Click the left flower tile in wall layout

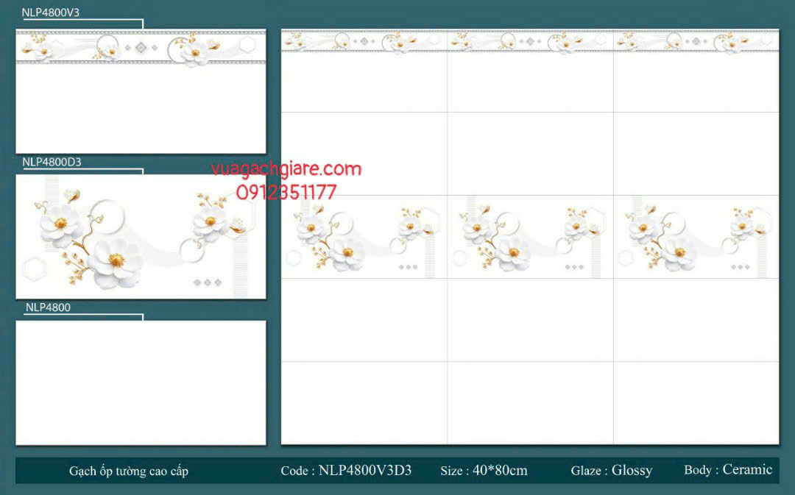364,237
